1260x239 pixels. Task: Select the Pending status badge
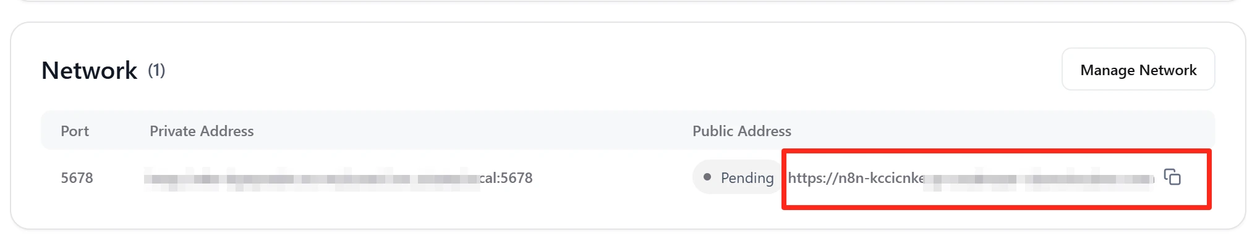[x=738, y=177]
